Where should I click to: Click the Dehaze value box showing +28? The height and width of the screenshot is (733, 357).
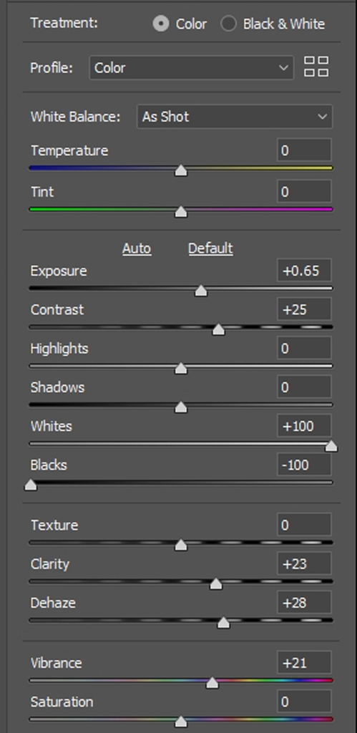pos(304,603)
